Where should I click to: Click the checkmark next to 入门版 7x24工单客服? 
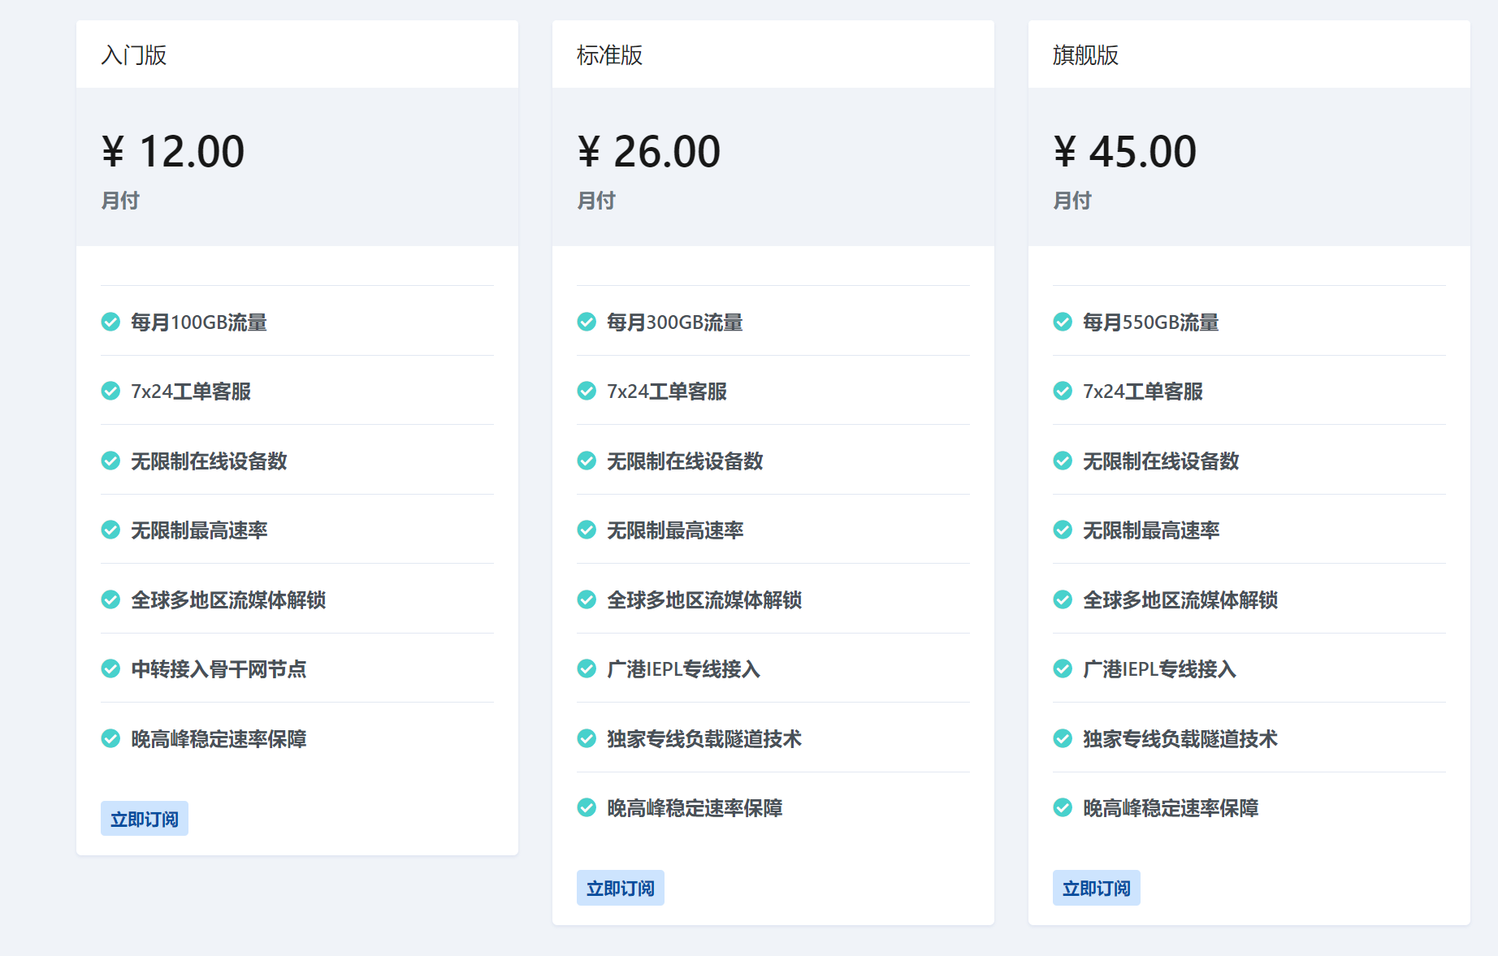point(110,391)
